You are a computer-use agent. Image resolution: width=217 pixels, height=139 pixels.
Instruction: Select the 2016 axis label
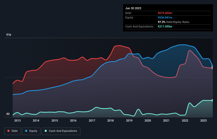click(x=73, y=121)
